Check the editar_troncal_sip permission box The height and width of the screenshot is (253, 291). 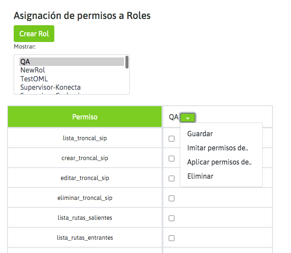click(172, 178)
